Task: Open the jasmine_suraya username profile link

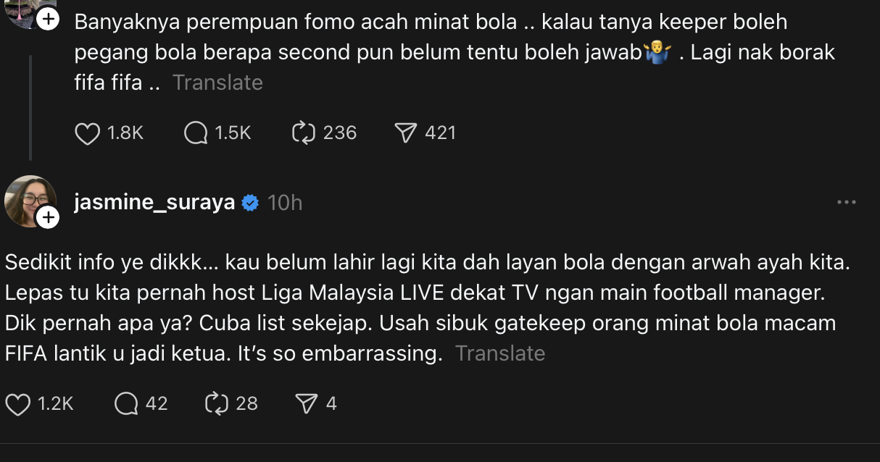Action: point(154,203)
